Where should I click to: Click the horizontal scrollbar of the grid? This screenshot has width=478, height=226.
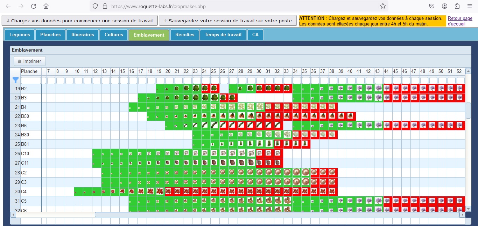(276, 215)
